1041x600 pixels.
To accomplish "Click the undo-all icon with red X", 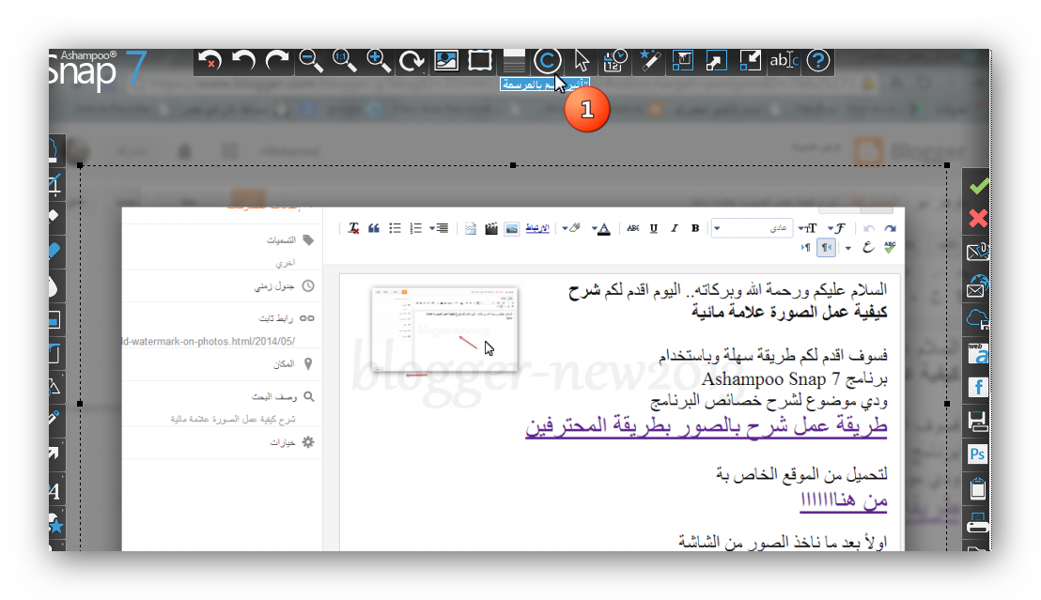I will pyautogui.click(x=210, y=61).
